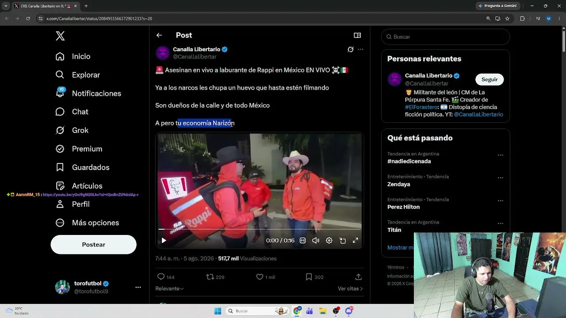Image resolution: width=566 pixels, height=318 pixels.
Task: Open File Explorer from the taskbar
Action: [323, 311]
